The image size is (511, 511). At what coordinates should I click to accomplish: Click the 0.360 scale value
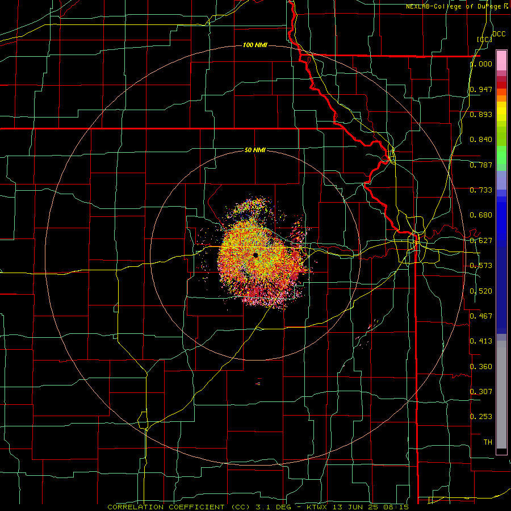(x=481, y=367)
